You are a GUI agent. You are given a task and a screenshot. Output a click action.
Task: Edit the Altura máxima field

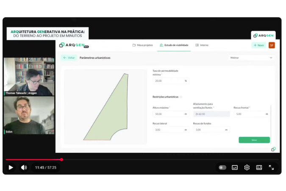point(171,114)
